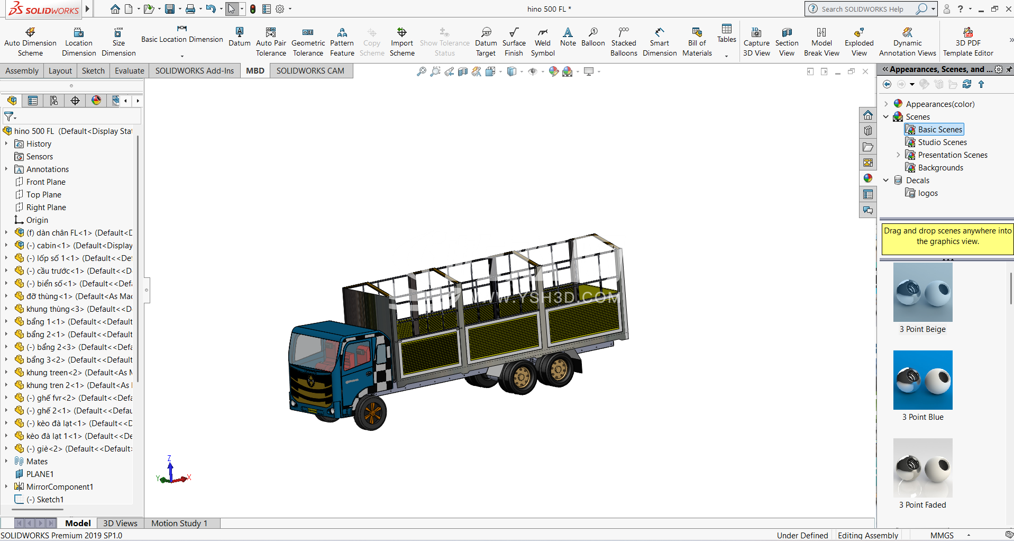This screenshot has height=541, width=1014.
Task: Insert Stacked Balloons
Action: tap(624, 42)
